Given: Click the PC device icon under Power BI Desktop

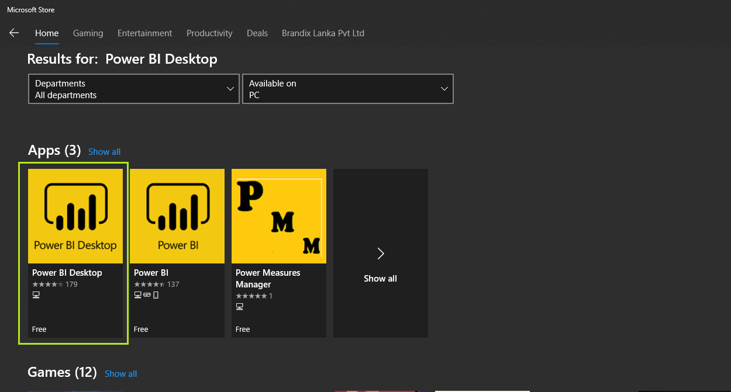Looking at the screenshot, I should point(36,295).
